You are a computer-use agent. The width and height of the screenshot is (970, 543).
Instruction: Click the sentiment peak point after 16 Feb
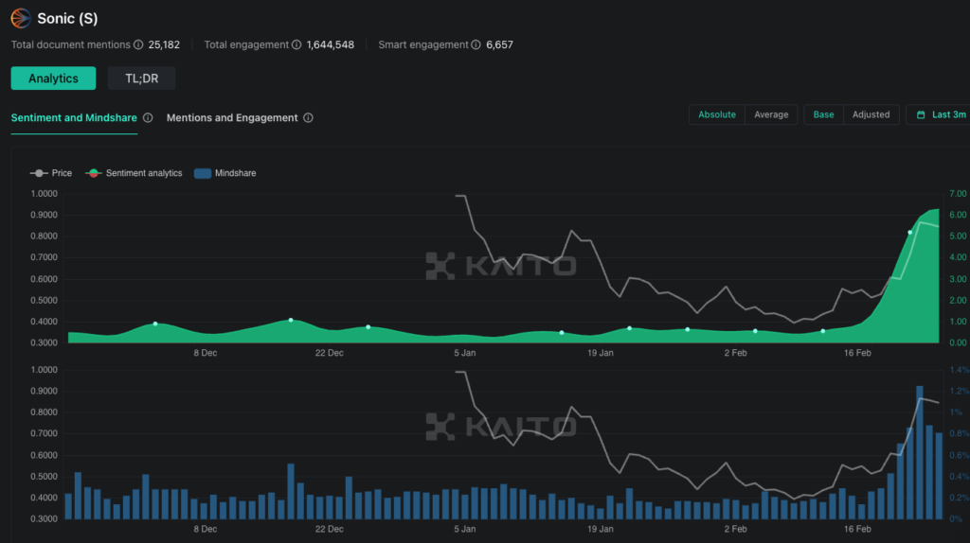[x=909, y=233]
